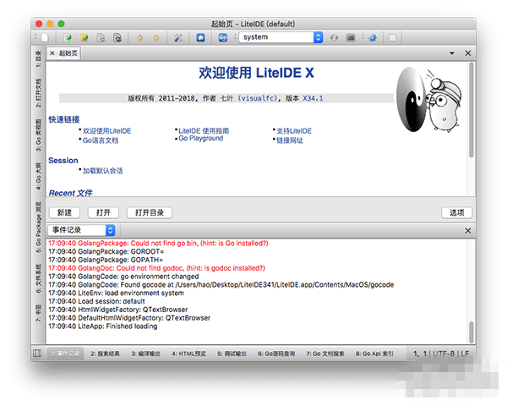Open the Go语言文档 link

click(101, 140)
